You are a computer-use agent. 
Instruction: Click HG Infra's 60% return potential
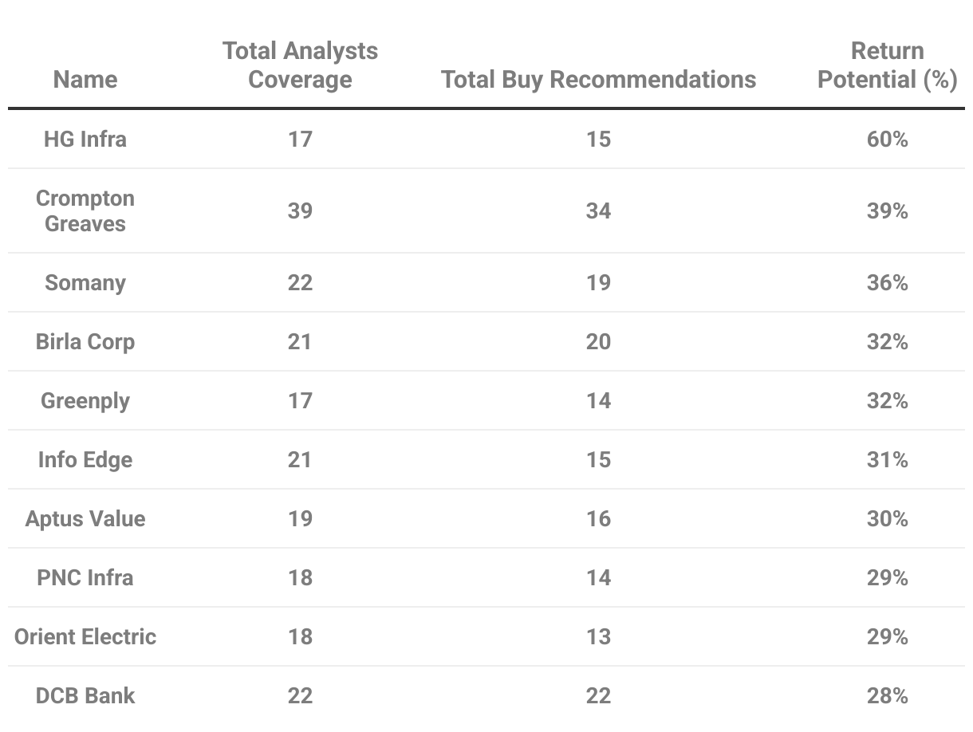coord(887,140)
